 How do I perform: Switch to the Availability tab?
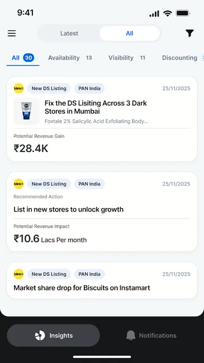click(70, 58)
